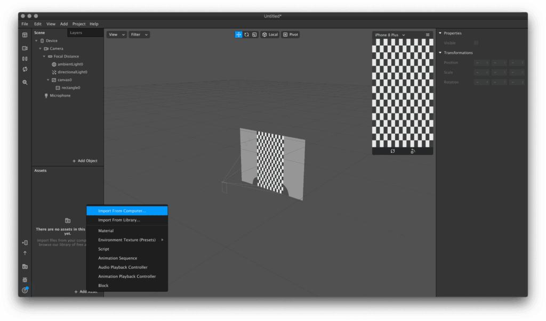Screen dimensions: 546x321
Task: Toggle the Local coordinate button
Action: (270, 35)
